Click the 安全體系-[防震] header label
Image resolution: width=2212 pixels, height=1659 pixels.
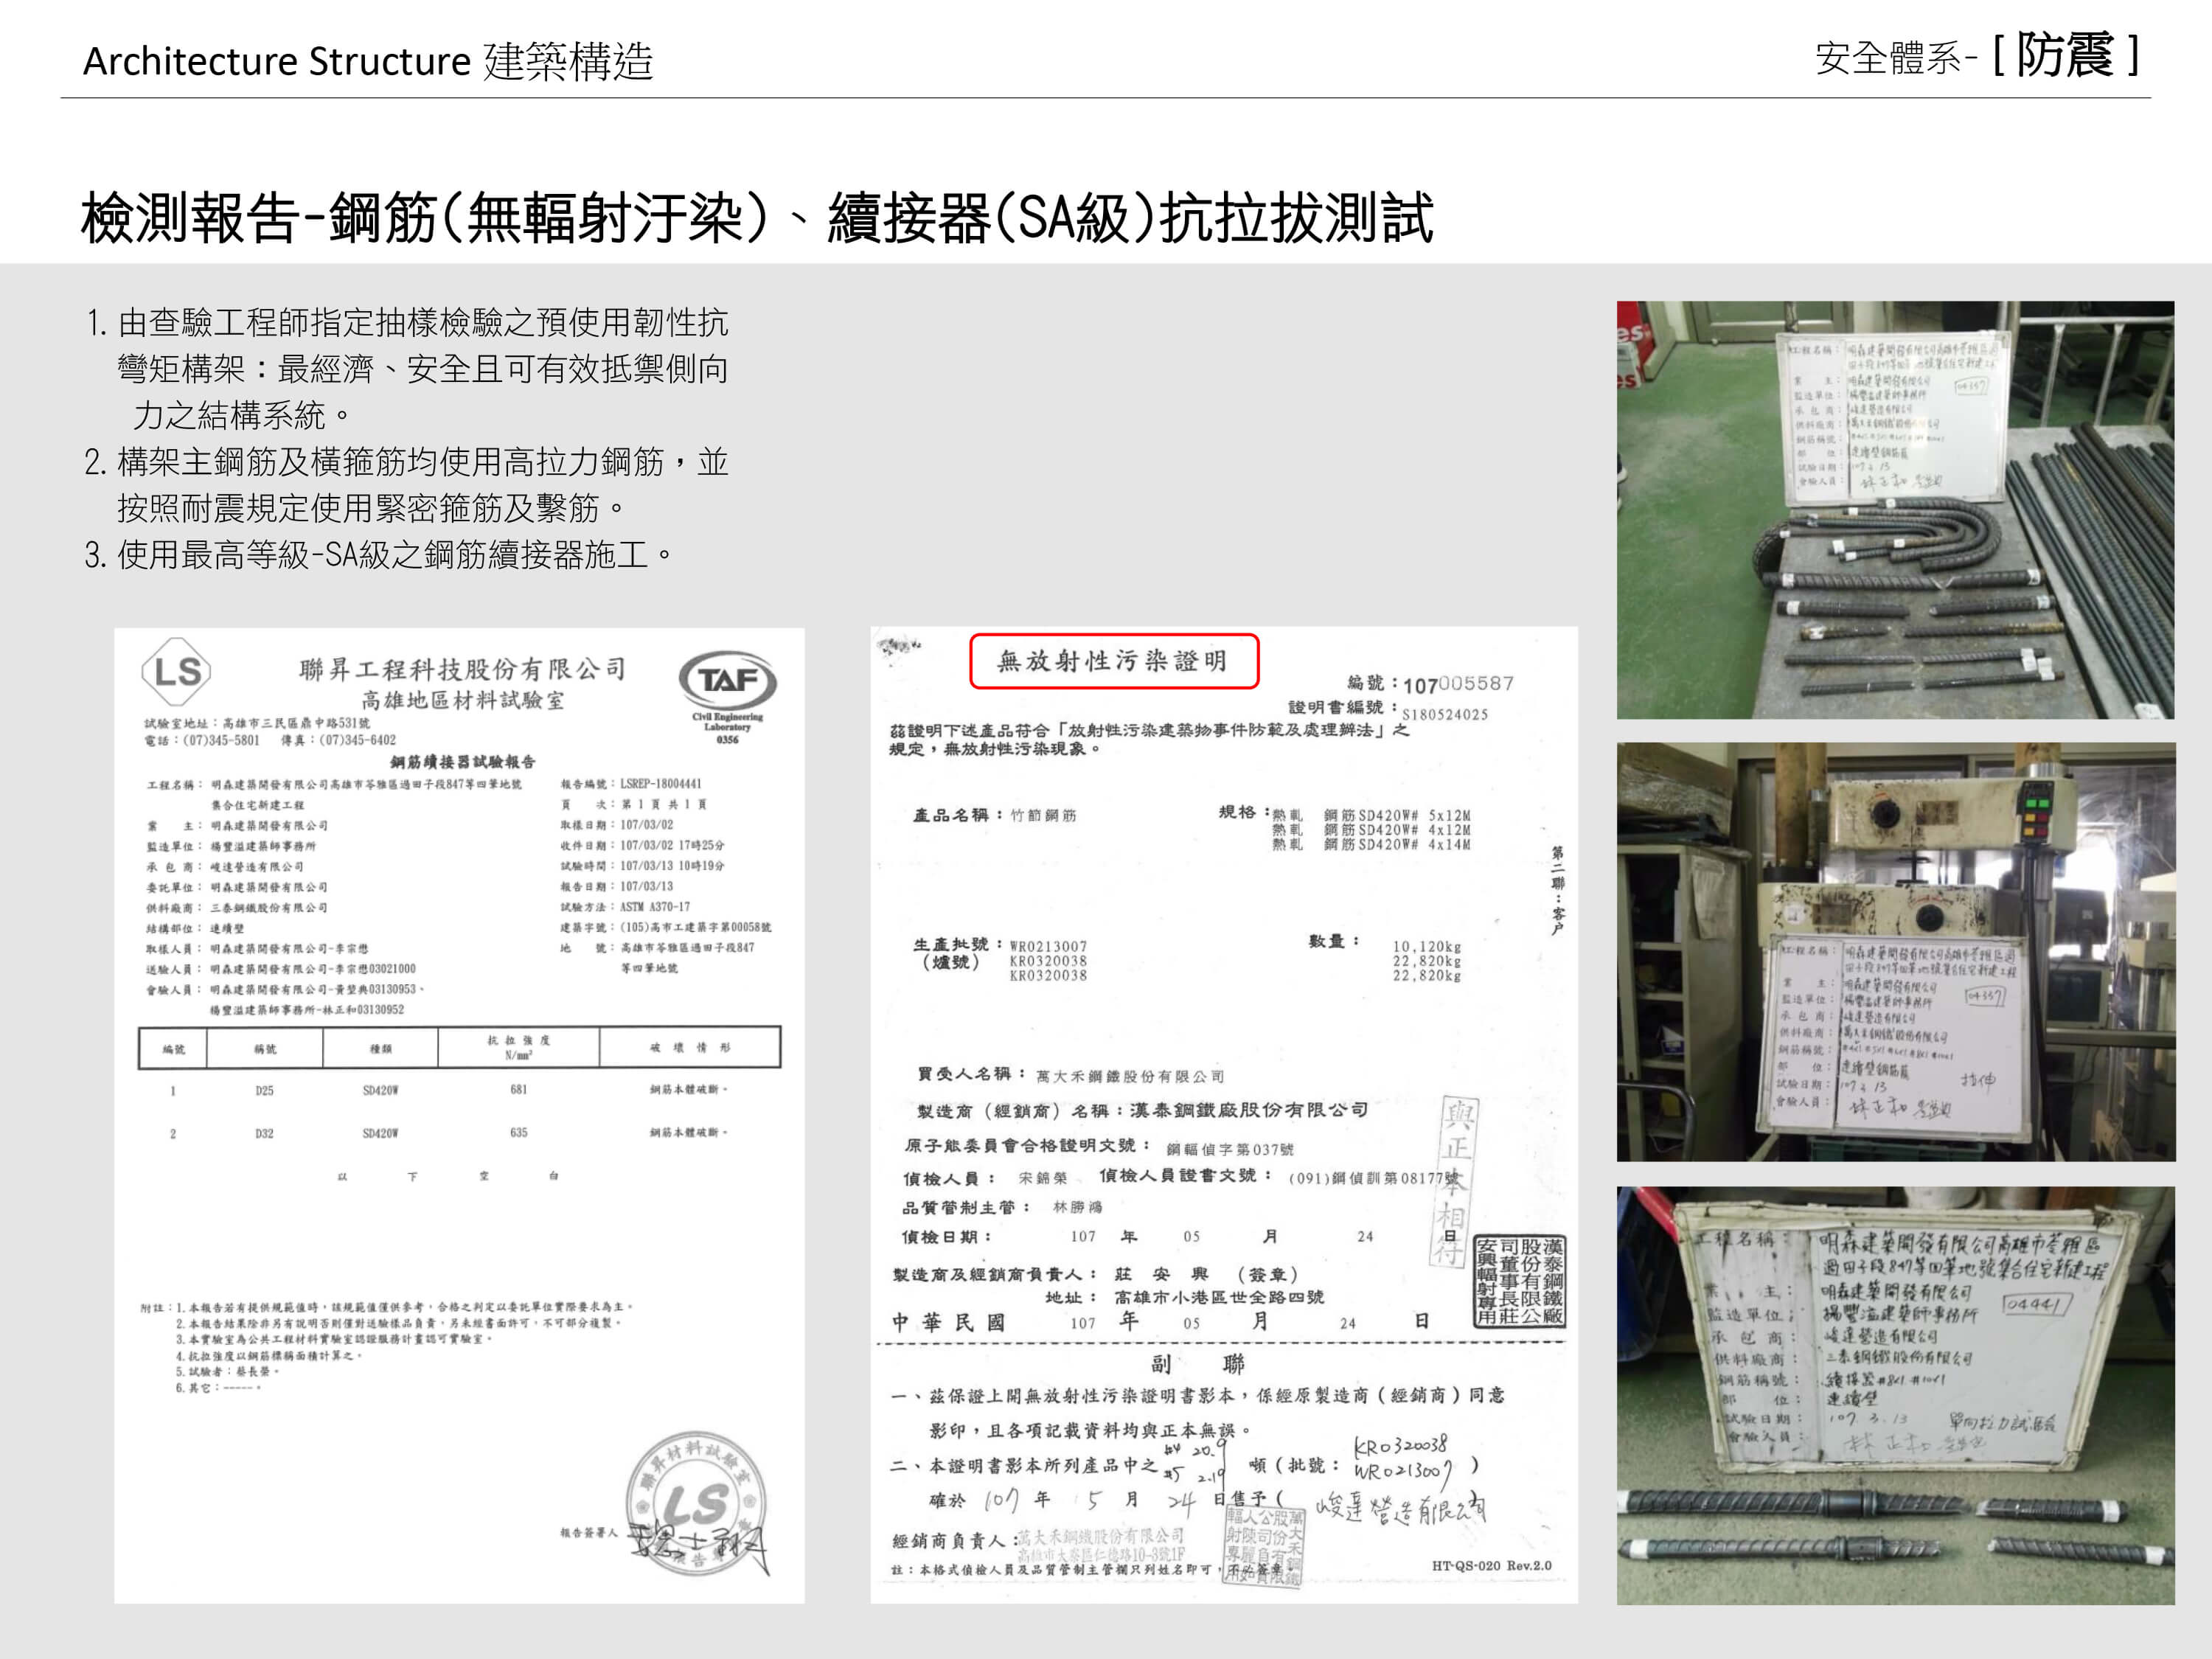point(1976,56)
